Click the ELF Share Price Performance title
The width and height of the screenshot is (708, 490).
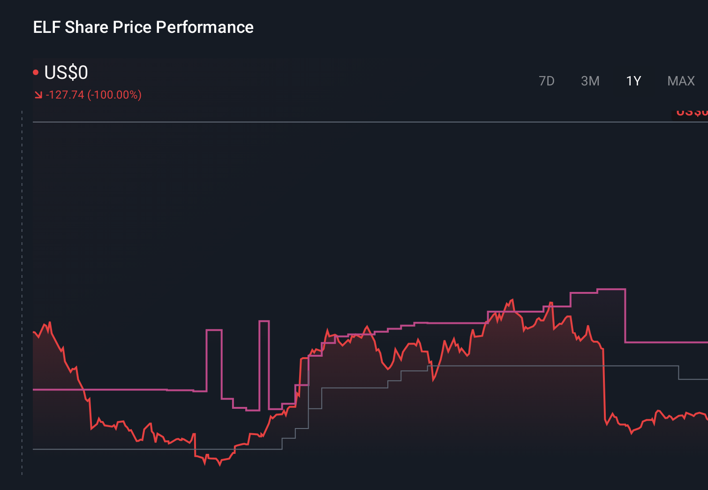coord(143,27)
